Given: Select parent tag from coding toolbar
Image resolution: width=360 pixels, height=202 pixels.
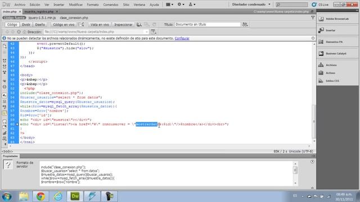Looking at the screenshot, I should pos(4,81).
